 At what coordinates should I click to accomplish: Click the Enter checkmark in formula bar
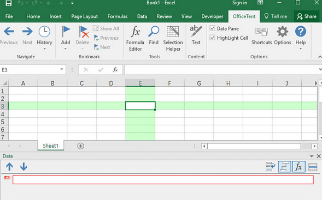pyautogui.click(x=101, y=70)
